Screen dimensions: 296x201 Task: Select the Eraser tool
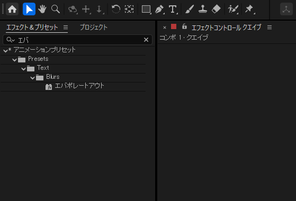click(x=216, y=9)
